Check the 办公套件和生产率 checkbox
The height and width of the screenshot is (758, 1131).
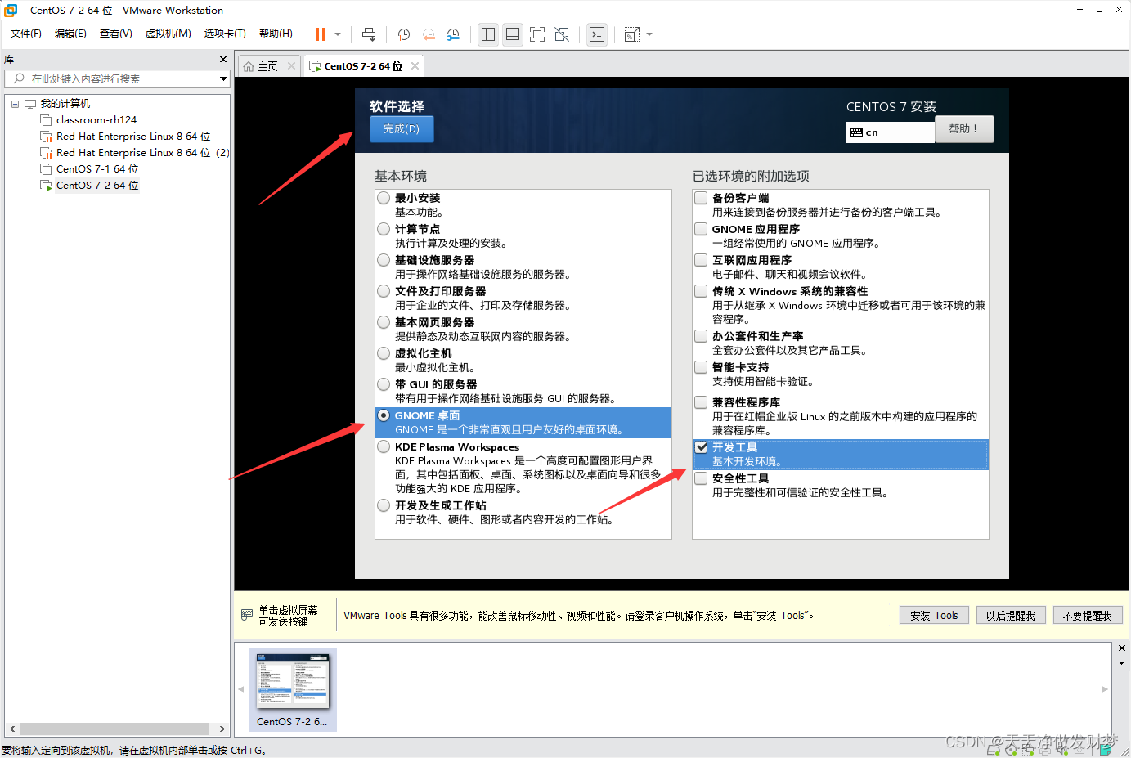coord(701,336)
